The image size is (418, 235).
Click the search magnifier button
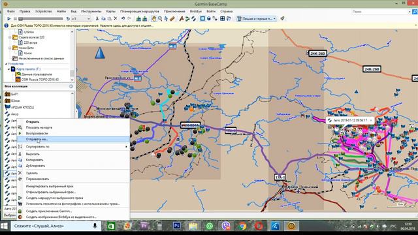[415, 12]
